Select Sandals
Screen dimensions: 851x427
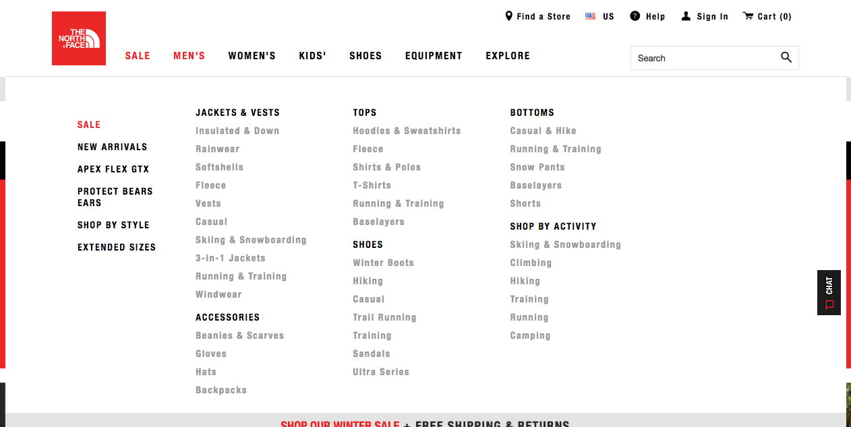372,354
